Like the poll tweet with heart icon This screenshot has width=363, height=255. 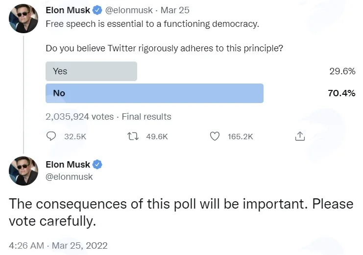click(215, 136)
